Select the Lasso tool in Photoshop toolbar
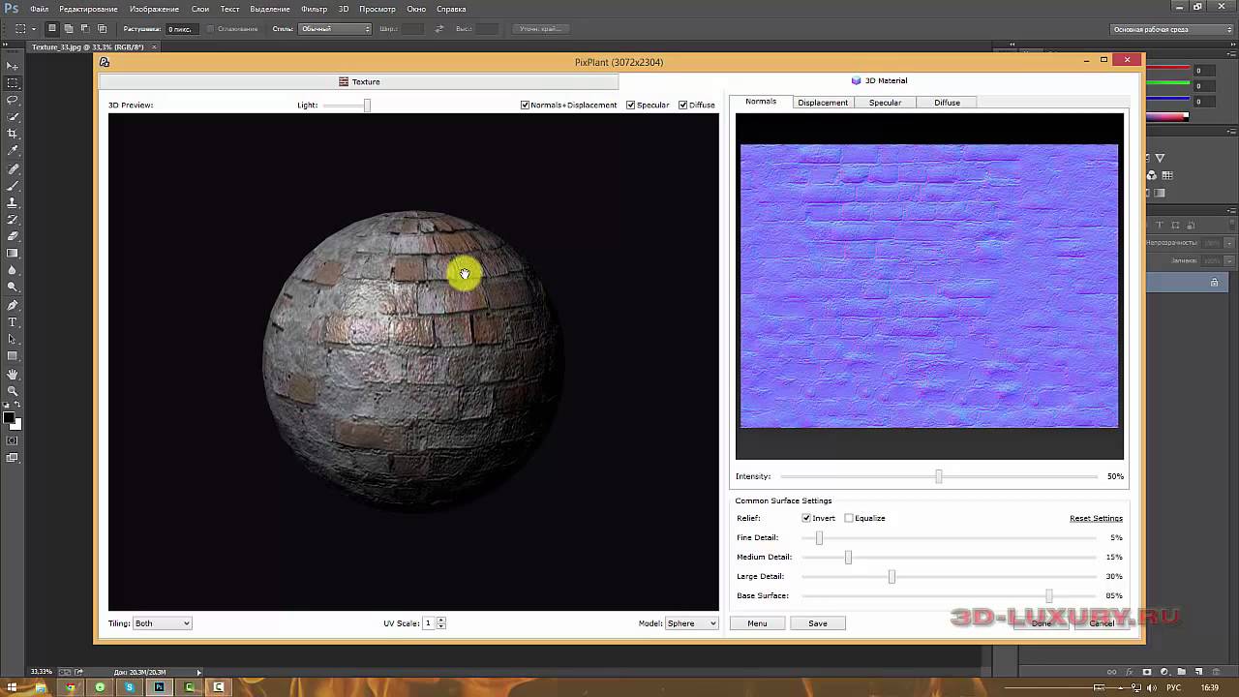 (13, 100)
